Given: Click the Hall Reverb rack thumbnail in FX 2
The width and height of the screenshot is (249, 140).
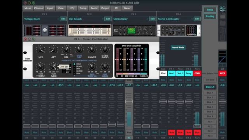Looking at the screenshot, I should click(x=89, y=30).
